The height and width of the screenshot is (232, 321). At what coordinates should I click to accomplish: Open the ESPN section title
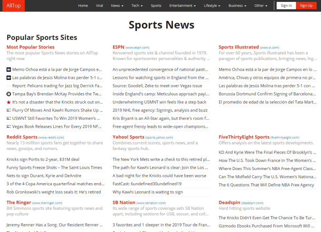118,47
